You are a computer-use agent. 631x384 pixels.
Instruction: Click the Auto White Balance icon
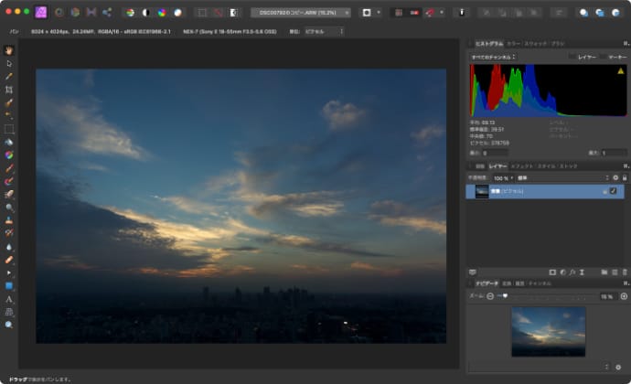(x=177, y=13)
